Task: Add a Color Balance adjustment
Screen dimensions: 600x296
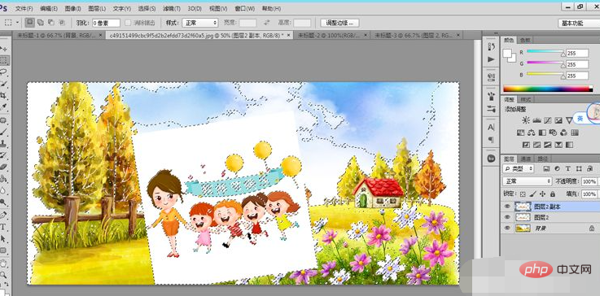Action: [531, 133]
